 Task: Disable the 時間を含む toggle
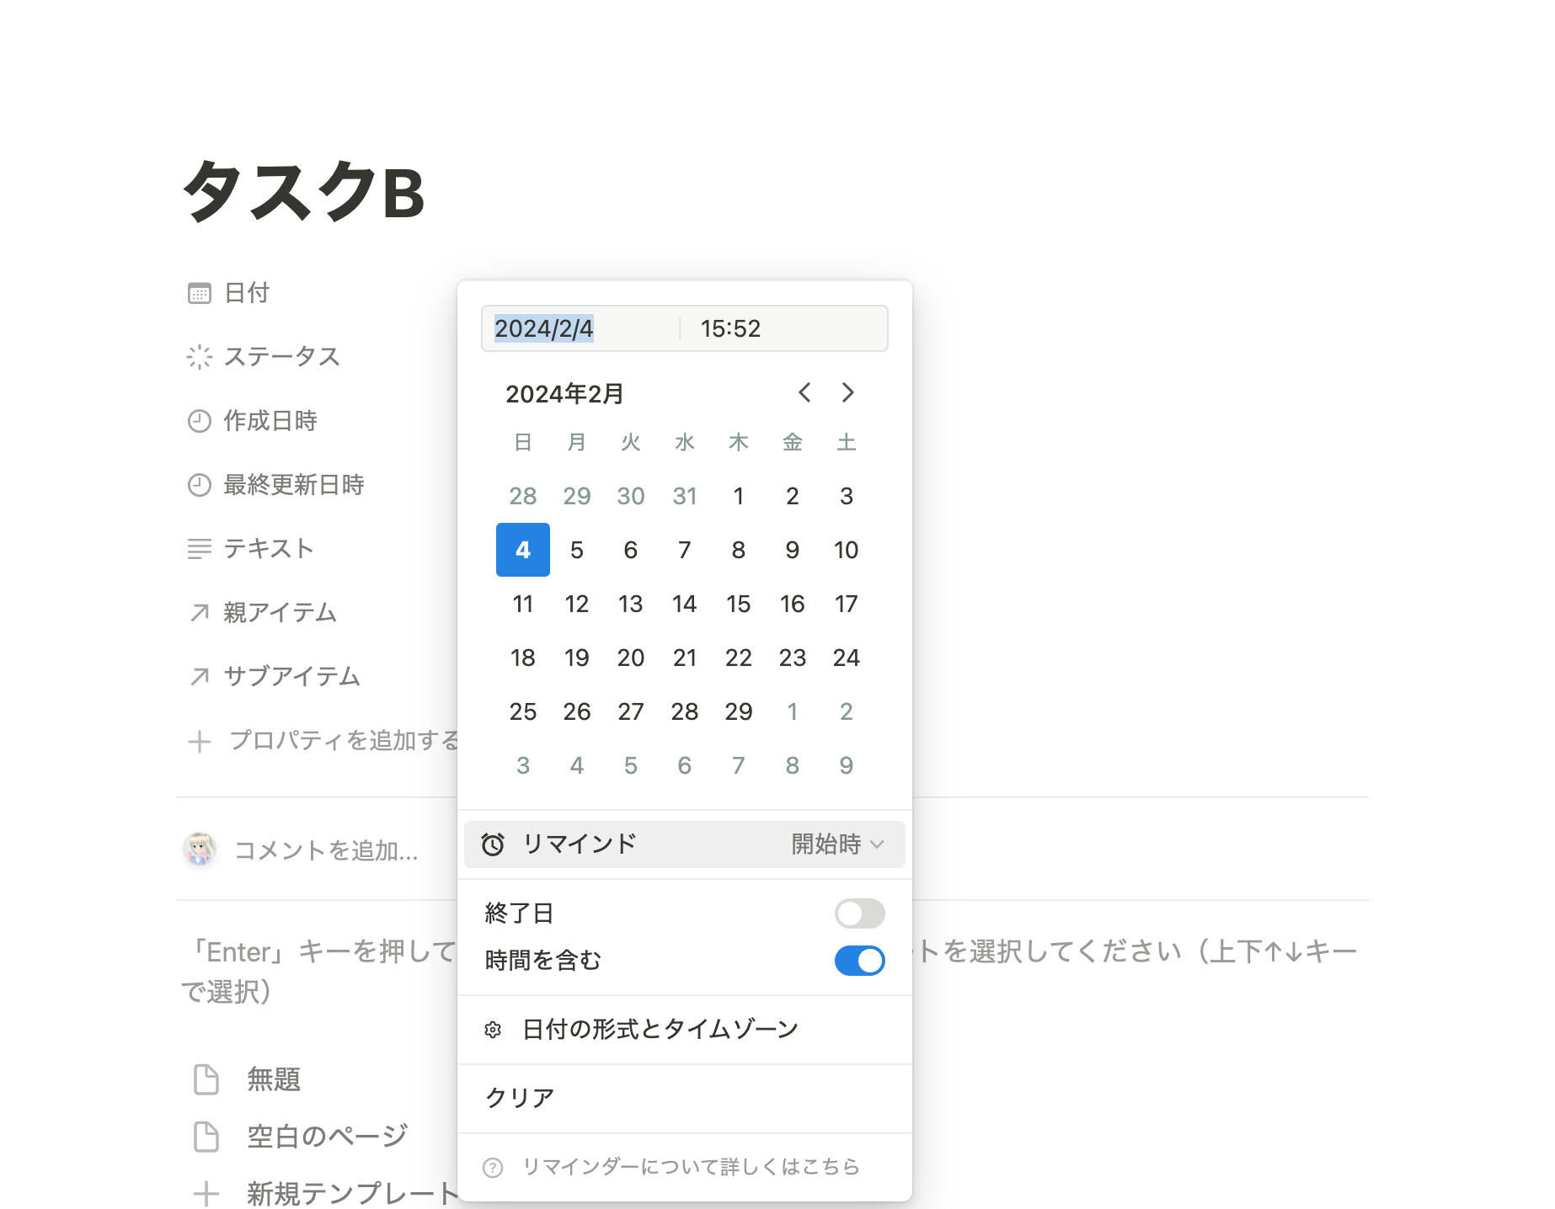[x=859, y=960]
